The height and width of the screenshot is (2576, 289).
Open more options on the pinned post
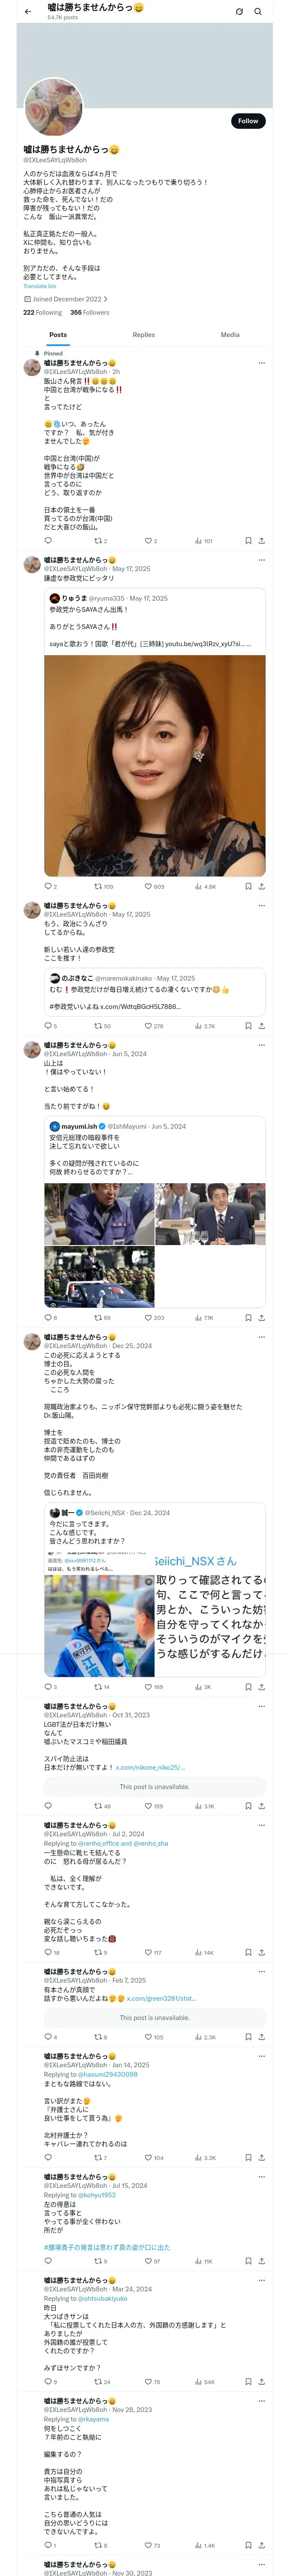point(262,363)
